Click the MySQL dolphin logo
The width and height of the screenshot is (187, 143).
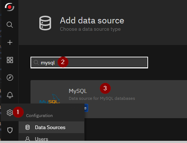[50, 99]
